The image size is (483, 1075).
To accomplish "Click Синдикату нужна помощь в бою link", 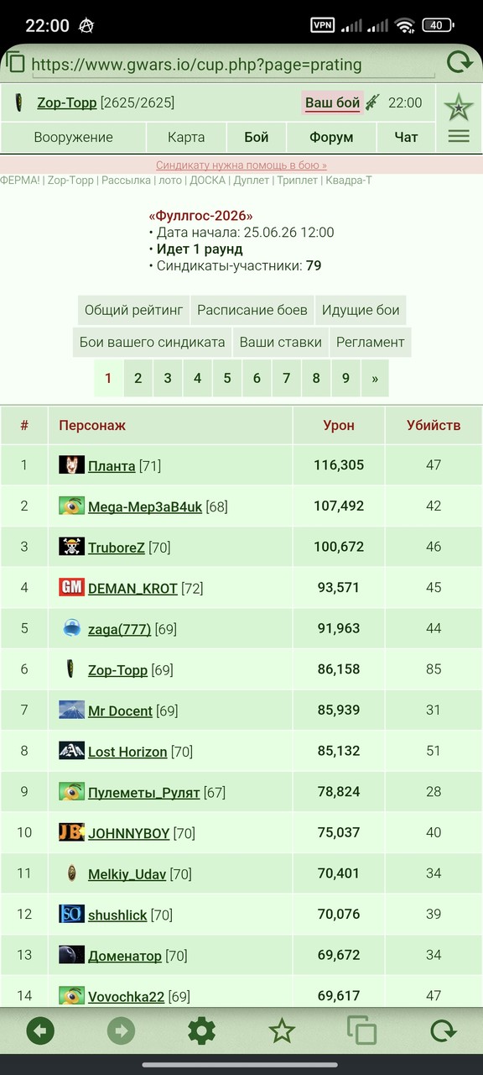I will click(241, 165).
